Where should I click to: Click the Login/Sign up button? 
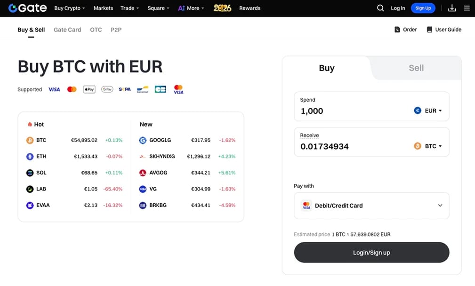click(x=371, y=253)
